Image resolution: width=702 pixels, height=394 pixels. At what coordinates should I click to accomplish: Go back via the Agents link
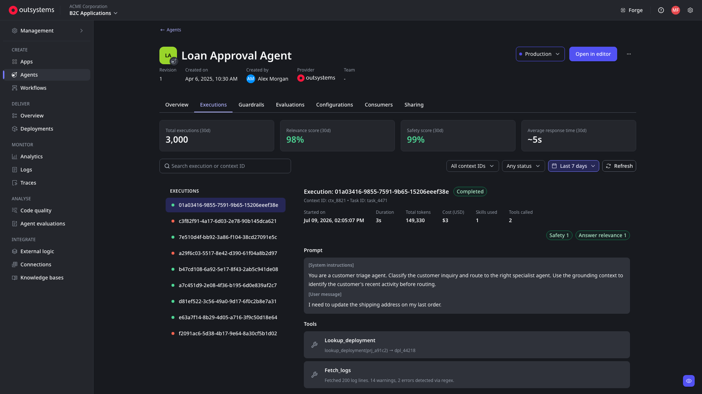[170, 30]
